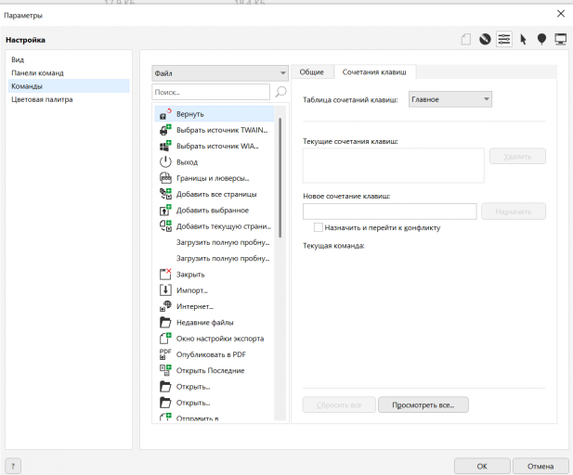Open the Workspace monitor icon
The height and width of the screenshot is (475, 573).
(x=561, y=39)
